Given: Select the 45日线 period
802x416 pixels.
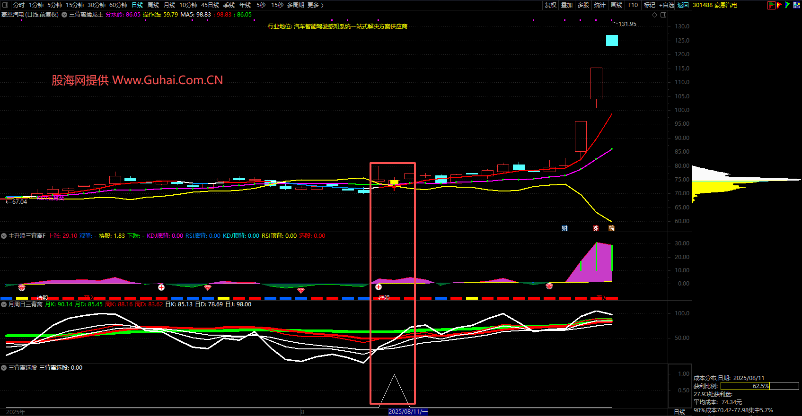Looking at the screenshot, I should pyautogui.click(x=210, y=5).
